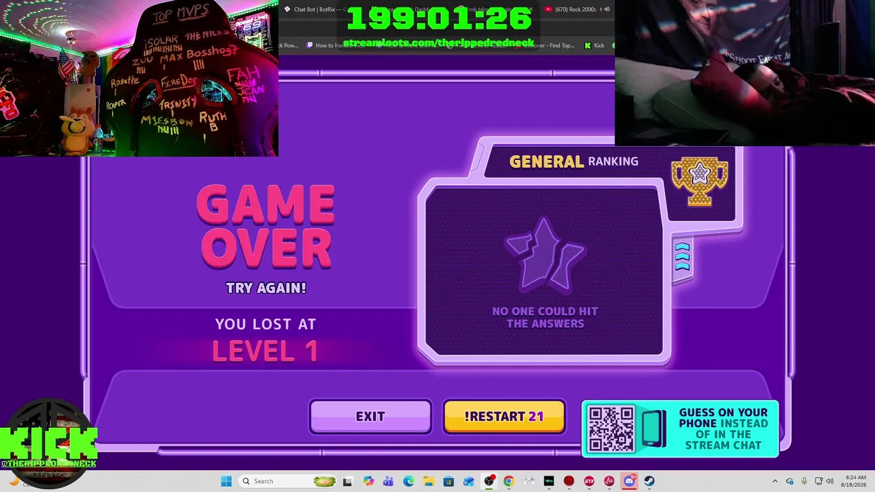The height and width of the screenshot is (492, 875).
Task: Switch to OBS Studio in taskbar
Action: pos(489,481)
